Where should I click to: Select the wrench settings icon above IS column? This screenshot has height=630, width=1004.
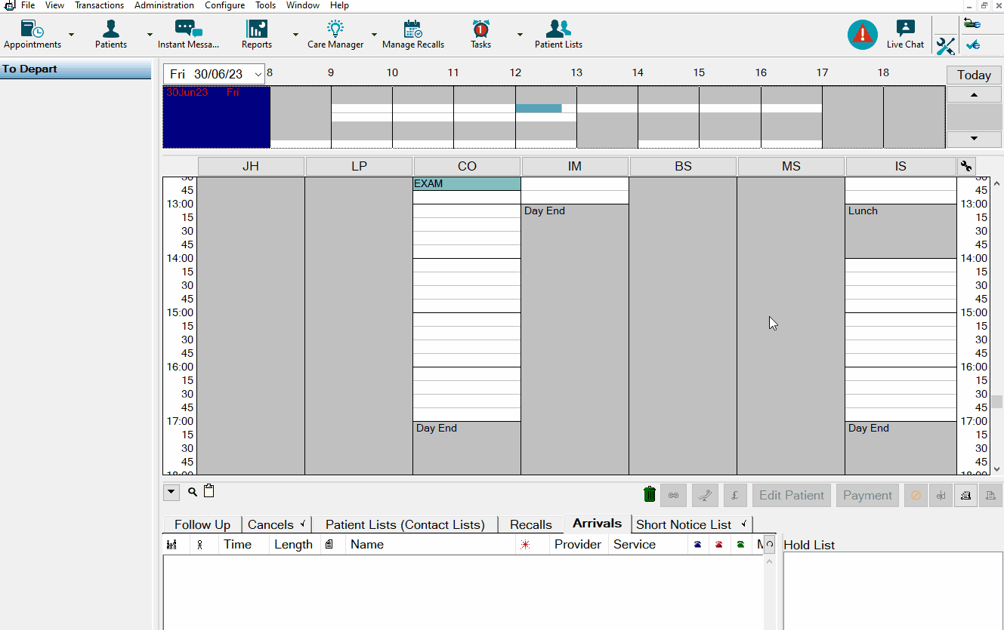point(965,165)
